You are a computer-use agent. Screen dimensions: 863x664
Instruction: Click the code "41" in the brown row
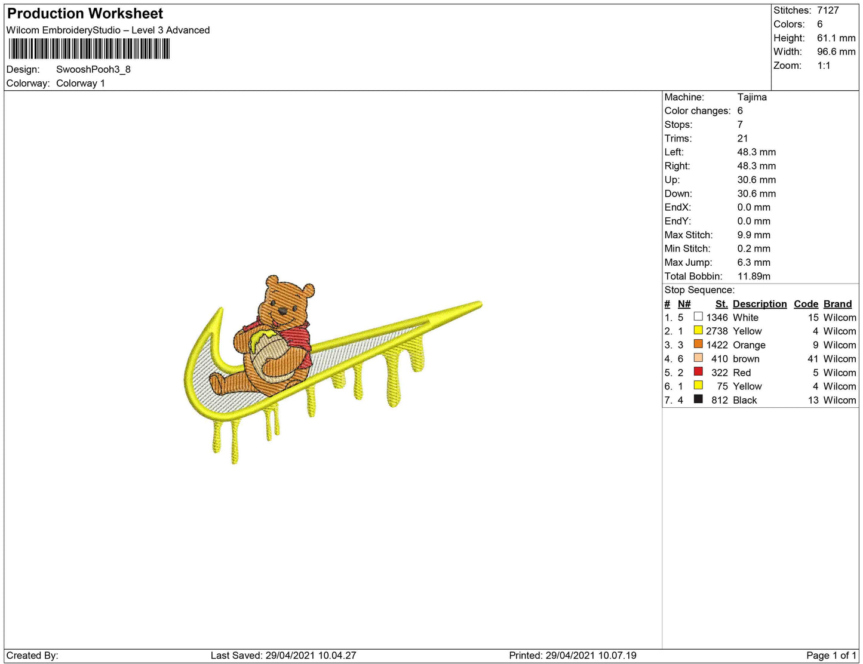click(813, 359)
